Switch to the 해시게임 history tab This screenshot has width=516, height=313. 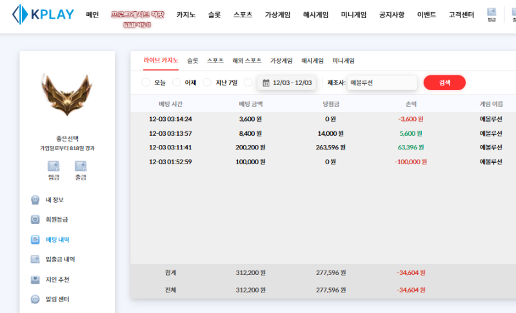pos(313,61)
